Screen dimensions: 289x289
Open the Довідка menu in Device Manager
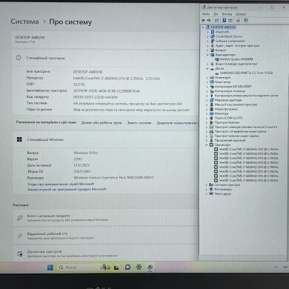click(x=241, y=14)
